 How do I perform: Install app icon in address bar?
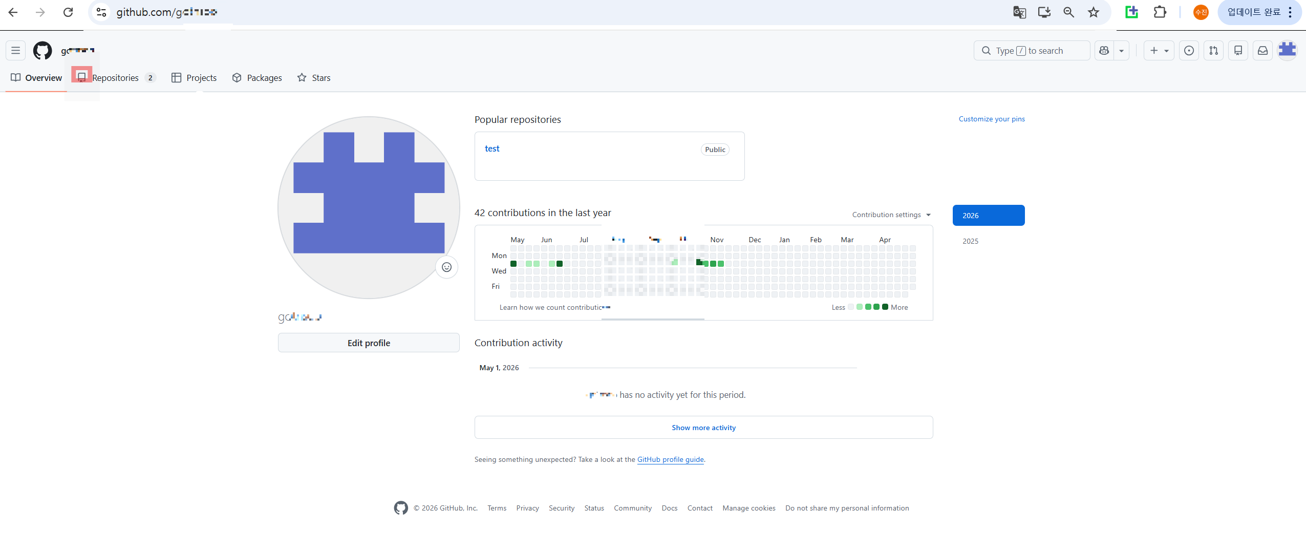[1044, 12]
